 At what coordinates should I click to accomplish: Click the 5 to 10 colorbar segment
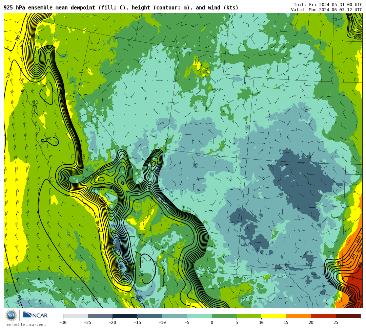[249, 316]
